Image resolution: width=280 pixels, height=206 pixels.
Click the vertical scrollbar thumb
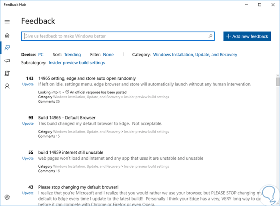click(x=278, y=82)
